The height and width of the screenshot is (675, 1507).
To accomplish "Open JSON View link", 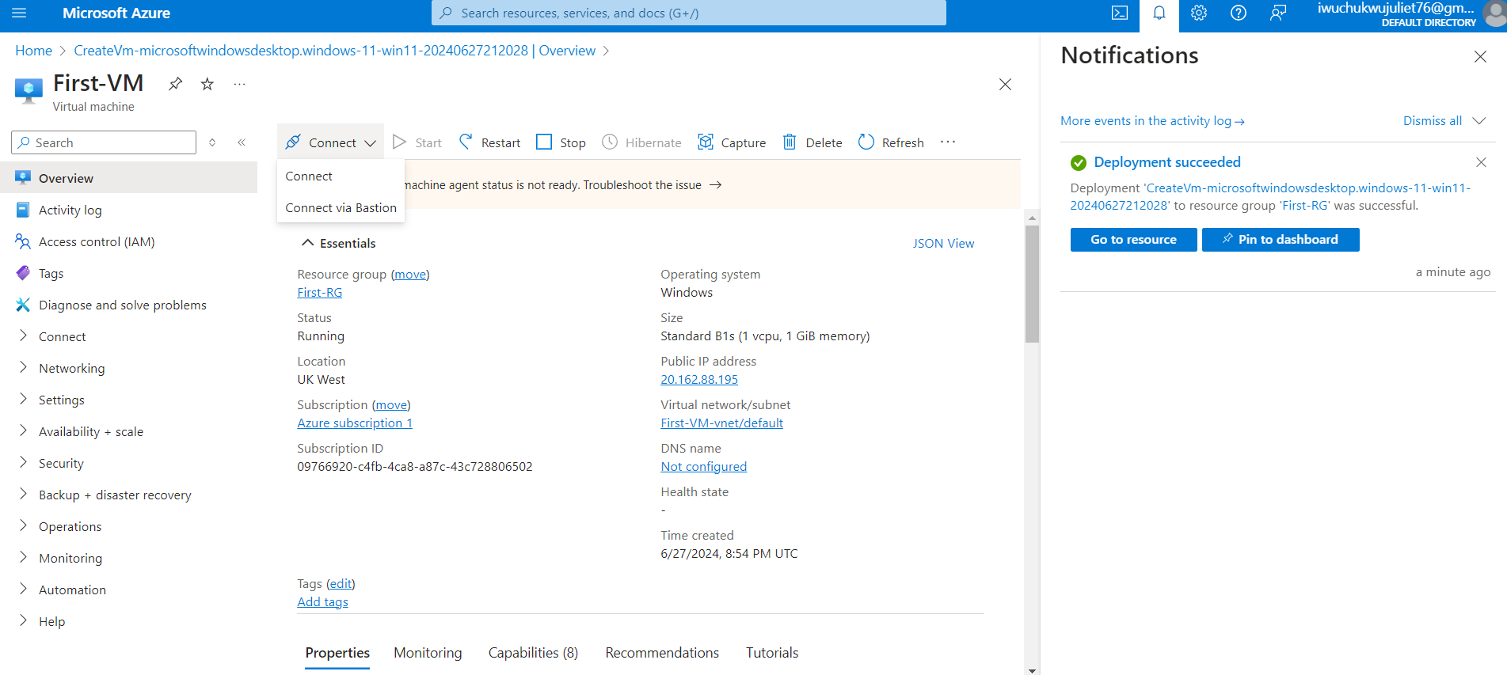I will click(943, 244).
